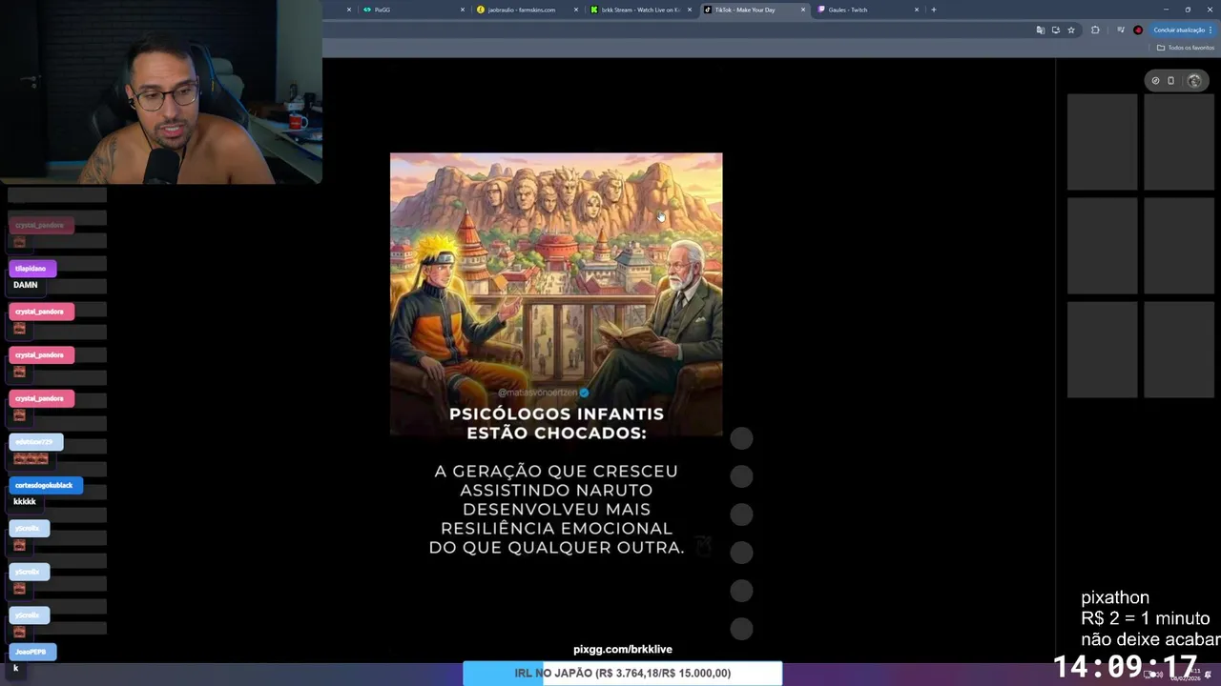Click the cortesdogokublack chat username badge
The width and height of the screenshot is (1221, 686).
tap(46, 485)
